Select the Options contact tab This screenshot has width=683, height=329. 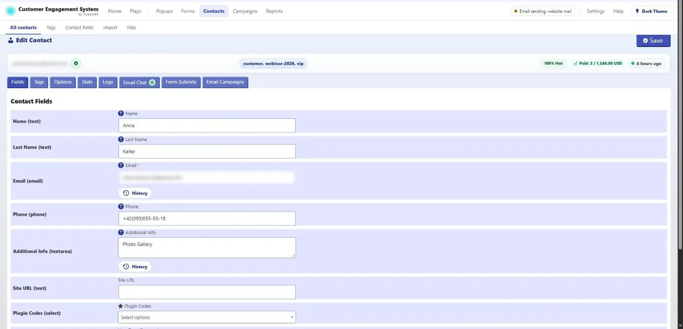tap(63, 82)
